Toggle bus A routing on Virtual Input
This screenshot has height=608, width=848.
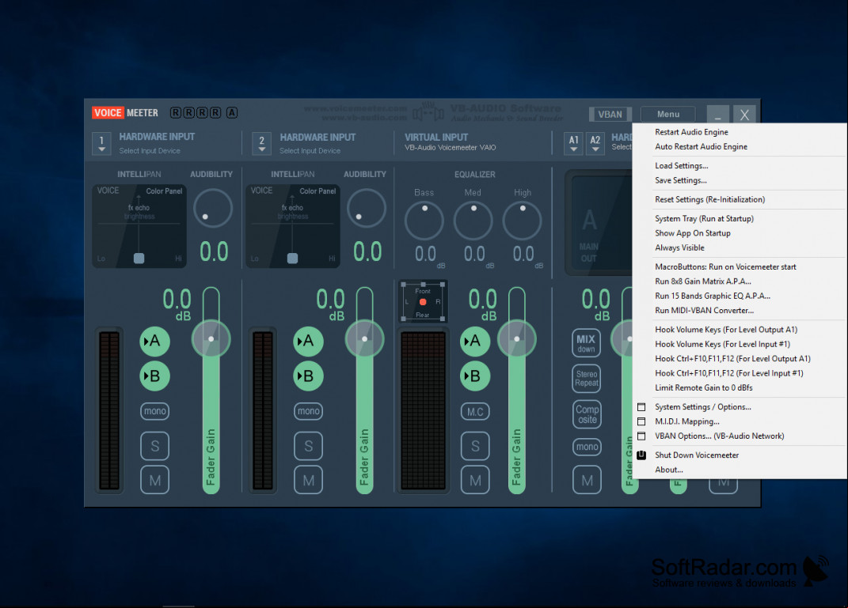point(475,342)
